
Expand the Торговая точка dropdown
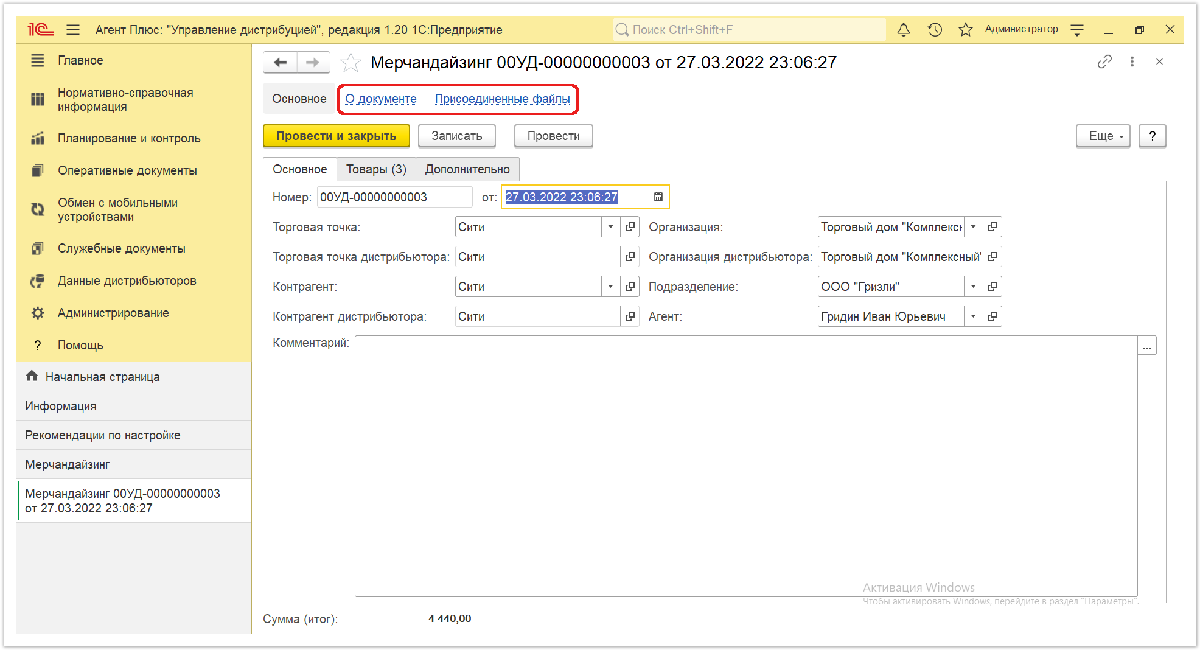(610, 227)
